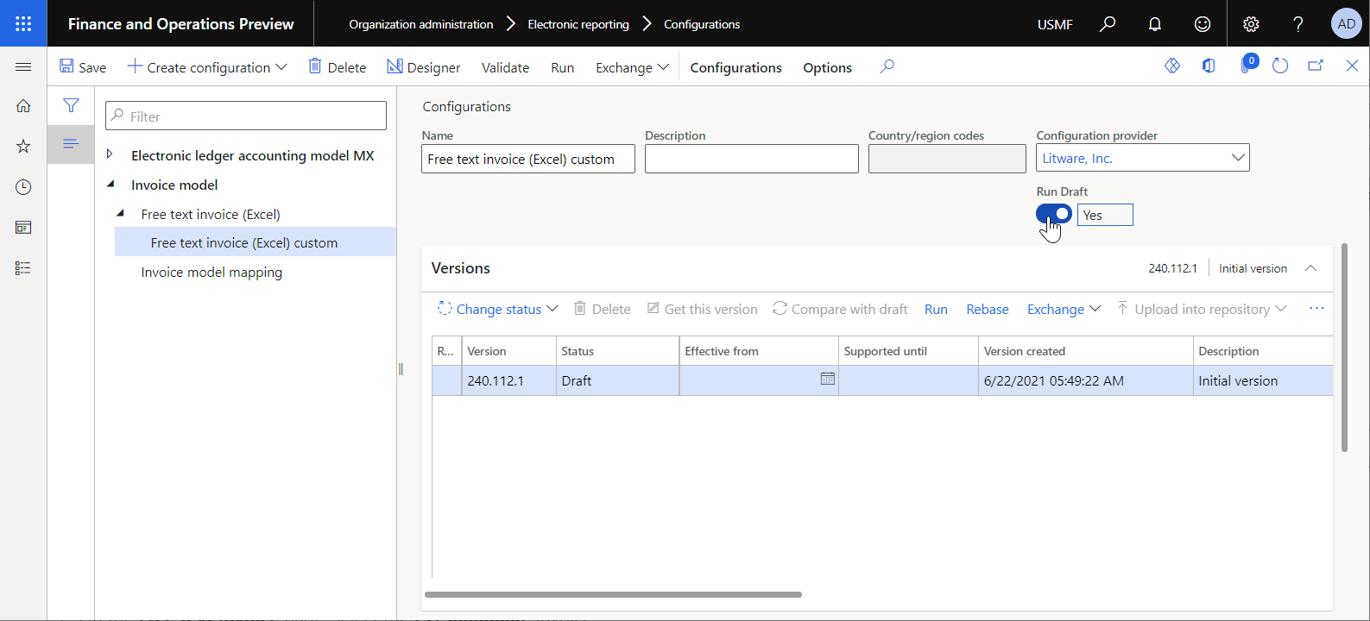Switch to Configurations tab

[x=736, y=67]
